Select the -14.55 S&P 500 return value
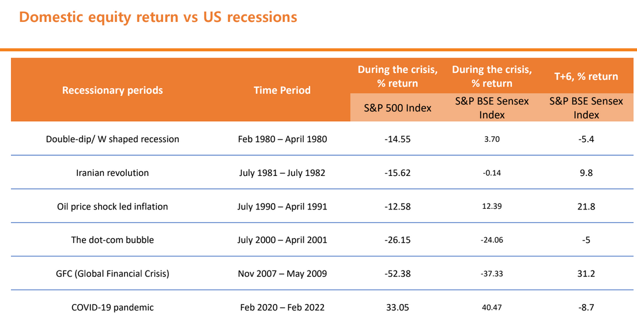The width and height of the screenshot is (637, 319). click(x=399, y=139)
